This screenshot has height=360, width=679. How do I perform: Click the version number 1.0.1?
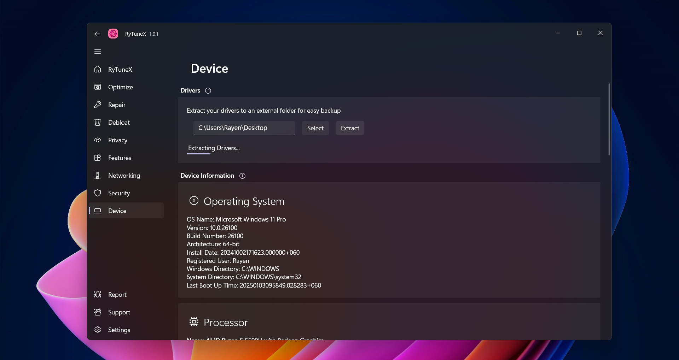tap(154, 34)
